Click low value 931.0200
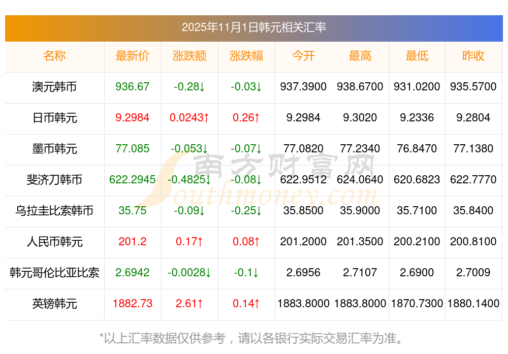 tap(417, 87)
